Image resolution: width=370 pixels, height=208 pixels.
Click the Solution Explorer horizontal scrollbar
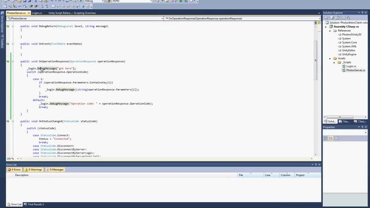click(x=340, y=117)
